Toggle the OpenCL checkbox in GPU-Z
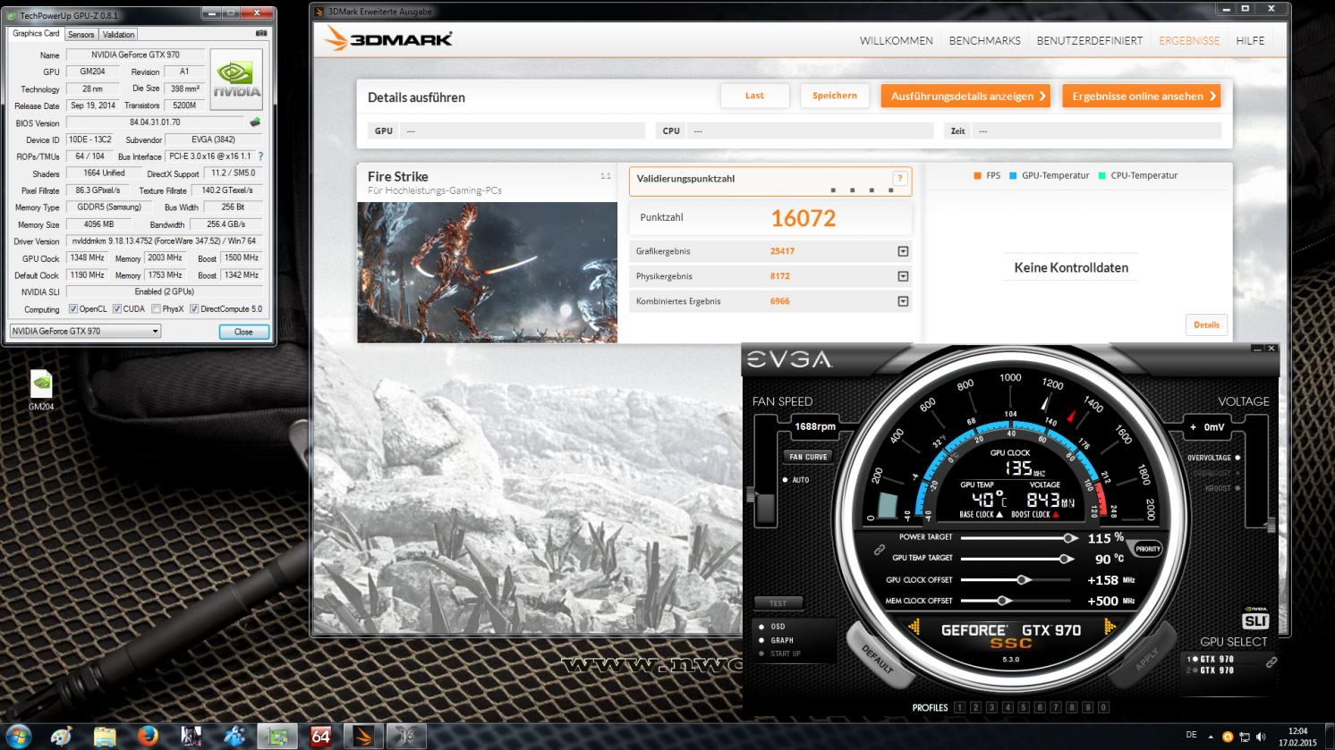This screenshot has height=750, width=1335. point(73,309)
